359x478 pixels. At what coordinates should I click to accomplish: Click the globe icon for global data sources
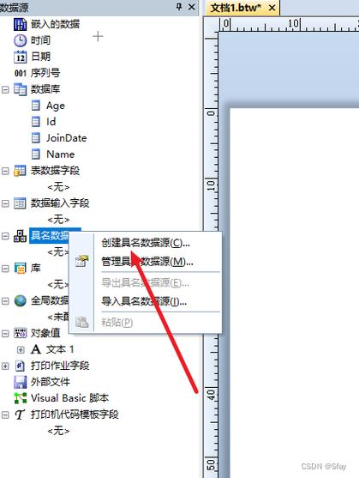point(20,300)
